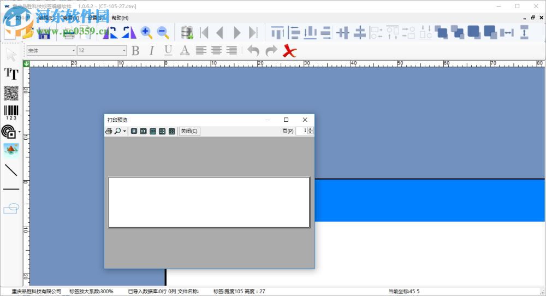
Task: Toggle underline text formatting
Action: coord(168,51)
